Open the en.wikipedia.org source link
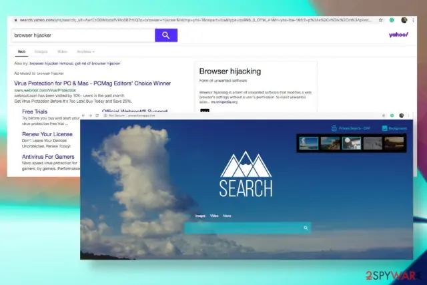Viewport: 427px width, 285px height. pos(224,102)
